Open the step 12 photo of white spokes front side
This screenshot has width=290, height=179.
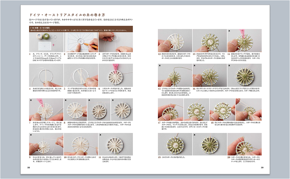[x=175, y=41]
